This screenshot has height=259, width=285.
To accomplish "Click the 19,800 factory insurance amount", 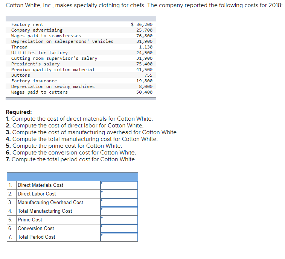I will [x=144, y=81].
